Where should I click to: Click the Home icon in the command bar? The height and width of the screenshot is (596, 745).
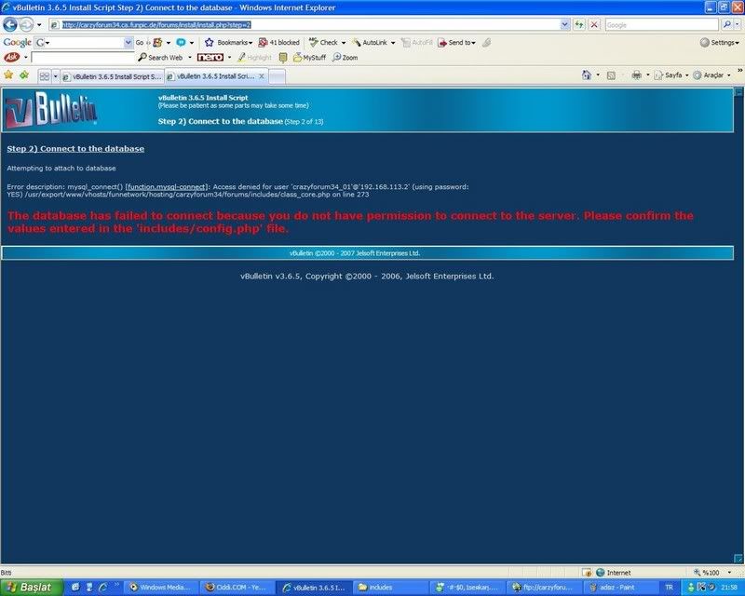click(x=587, y=75)
